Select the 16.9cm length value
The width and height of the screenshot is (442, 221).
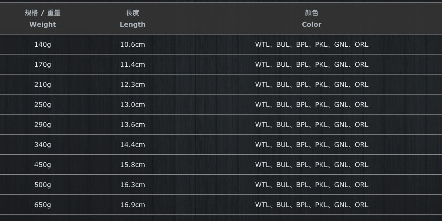pos(133,205)
